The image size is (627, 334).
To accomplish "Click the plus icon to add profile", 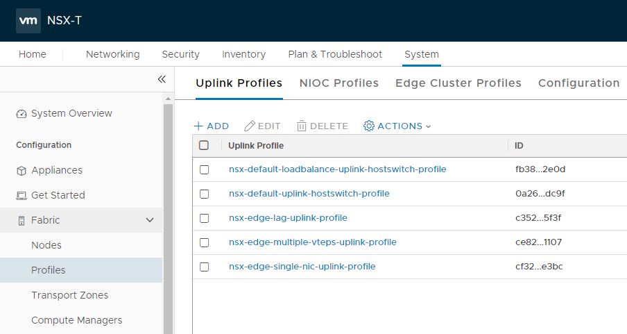I will point(198,126).
